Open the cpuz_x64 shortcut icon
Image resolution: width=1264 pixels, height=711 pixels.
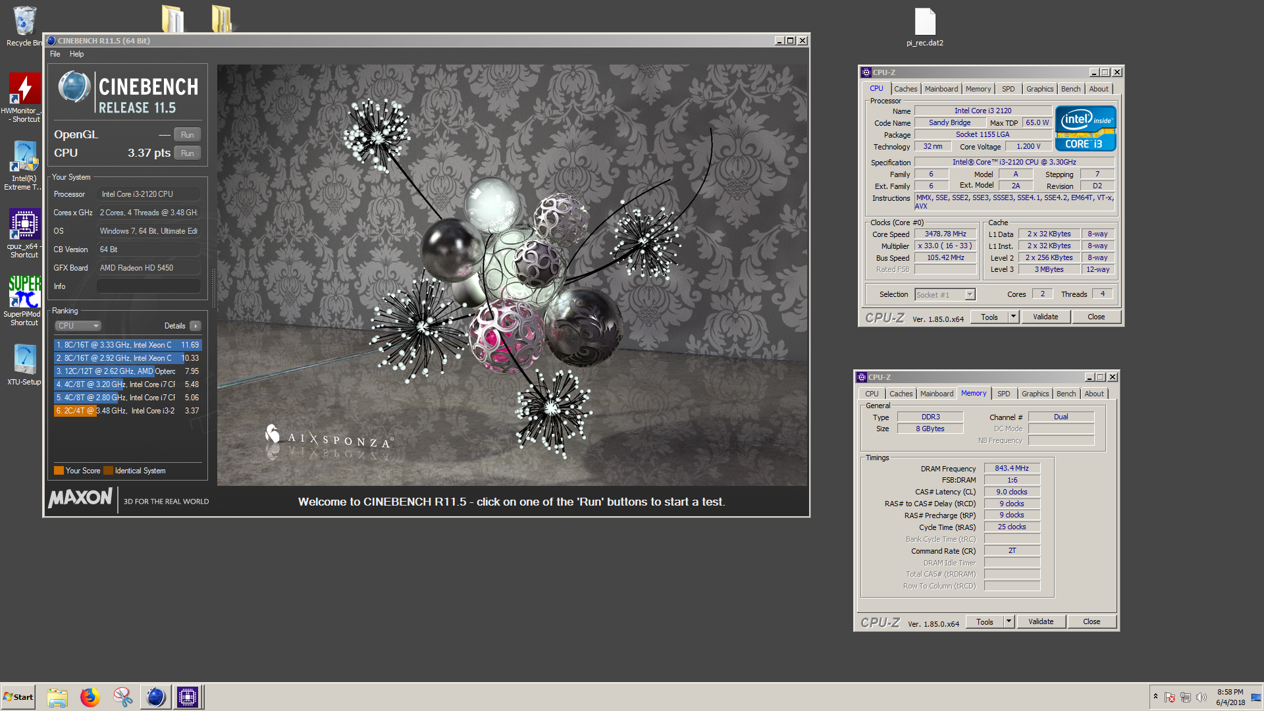point(24,234)
